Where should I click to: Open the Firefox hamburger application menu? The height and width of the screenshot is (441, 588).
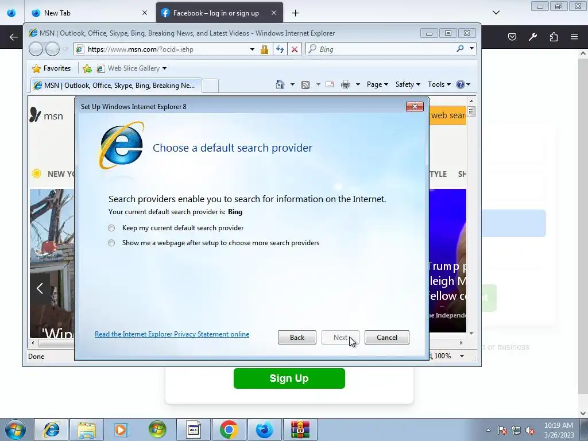(574, 37)
